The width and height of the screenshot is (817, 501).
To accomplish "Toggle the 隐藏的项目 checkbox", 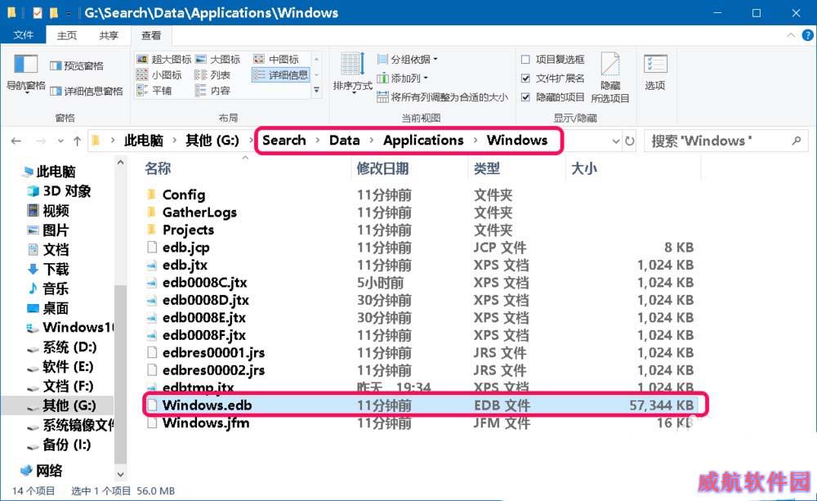I will 526,97.
